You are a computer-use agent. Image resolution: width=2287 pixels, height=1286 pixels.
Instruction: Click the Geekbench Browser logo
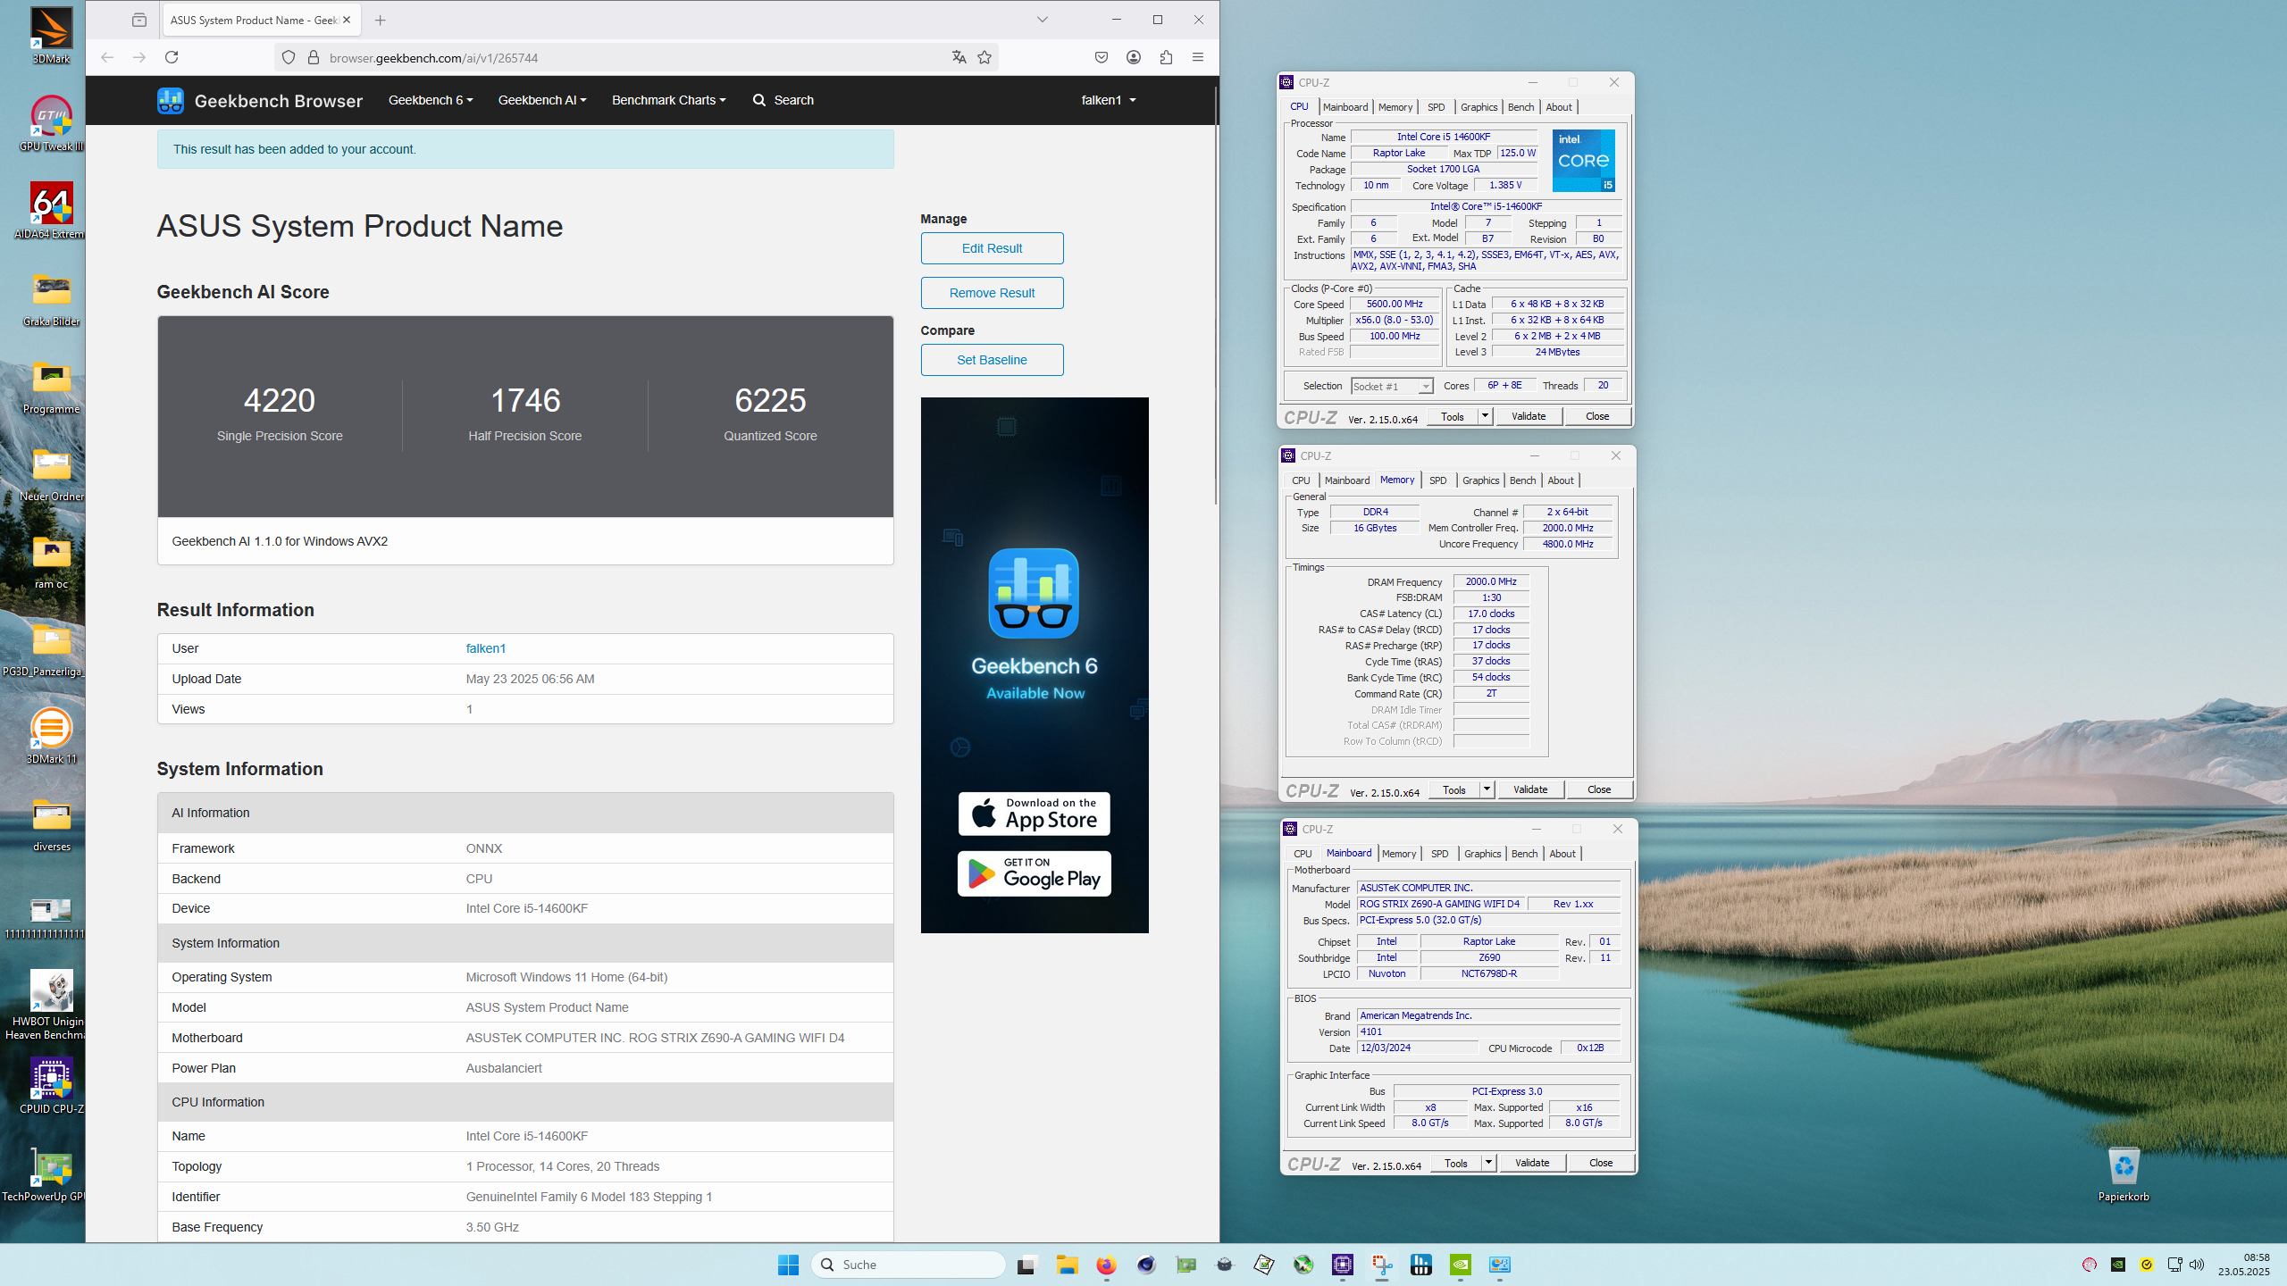pos(260,100)
